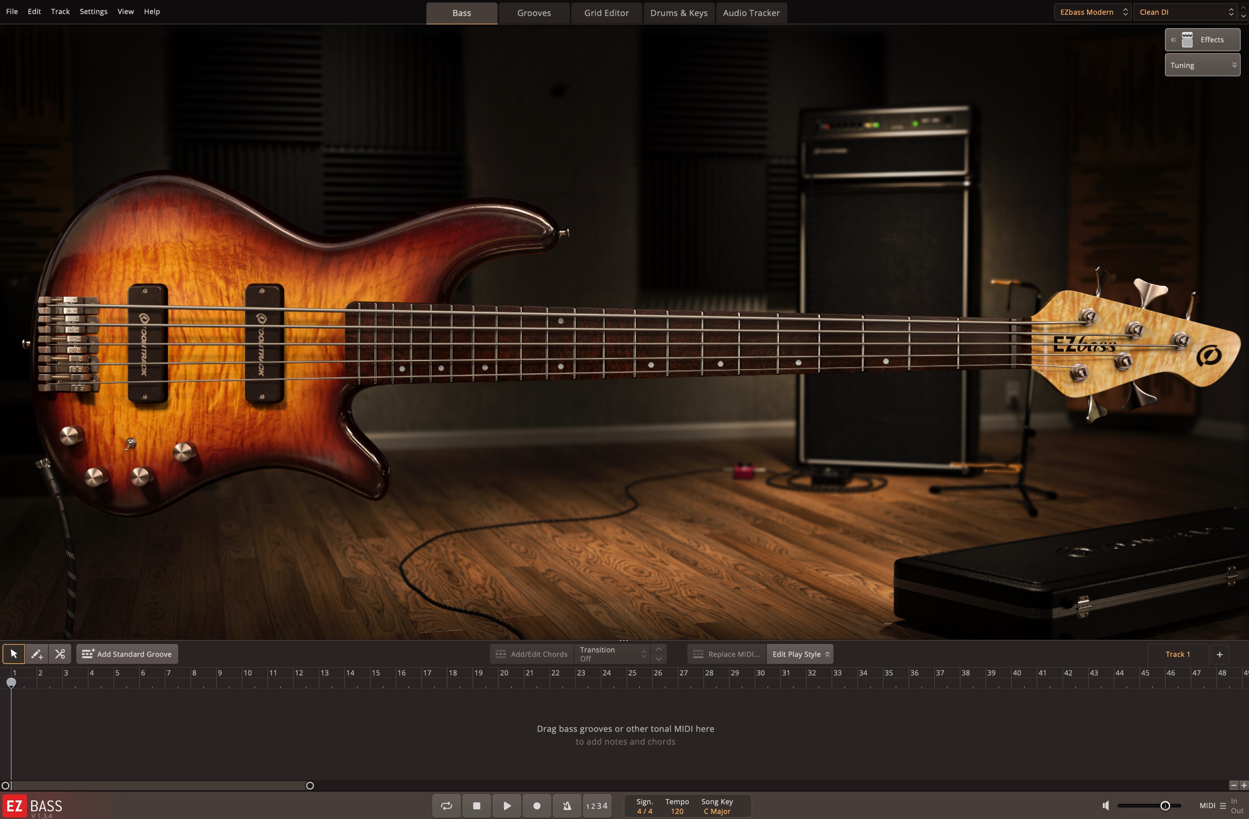Step Transition to next option with down arrow
This screenshot has width=1249, height=819.
659,659
